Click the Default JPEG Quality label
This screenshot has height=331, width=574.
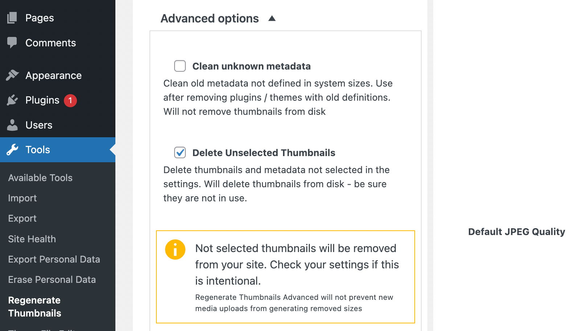point(516,232)
